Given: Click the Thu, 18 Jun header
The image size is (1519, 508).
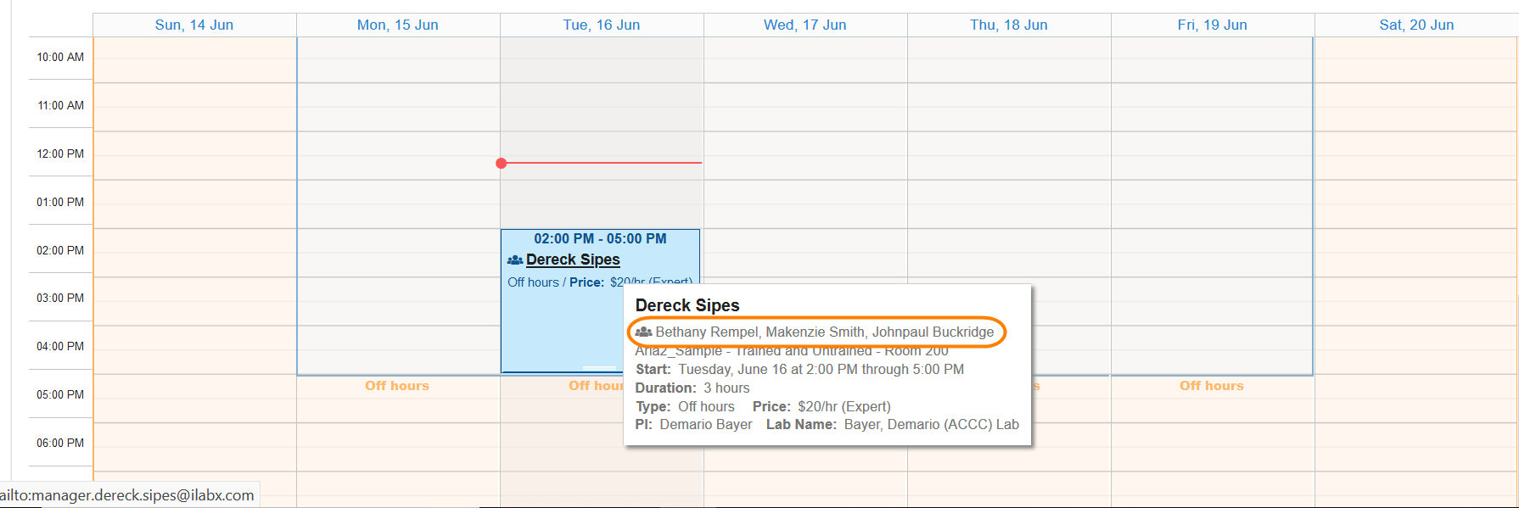Looking at the screenshot, I should [x=1009, y=25].
